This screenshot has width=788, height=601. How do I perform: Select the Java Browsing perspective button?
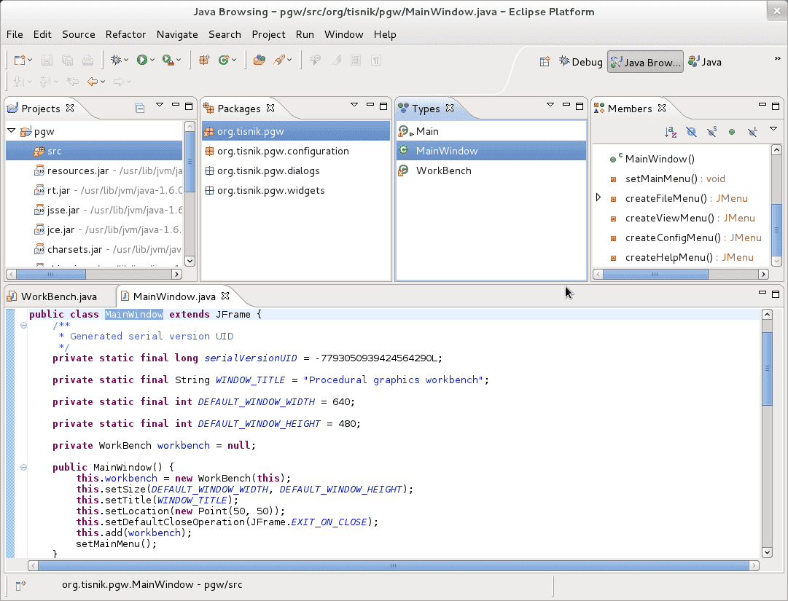pyautogui.click(x=645, y=62)
